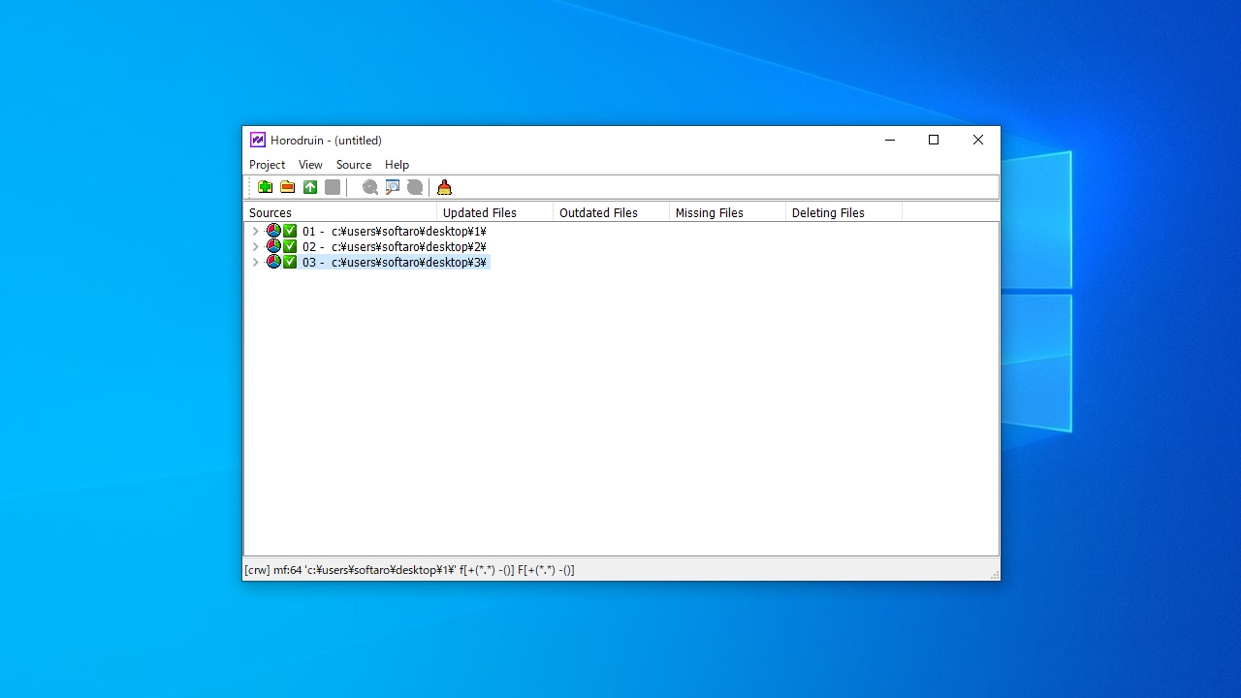
Task: Click the pie-chart icon of source 01
Action: click(273, 231)
